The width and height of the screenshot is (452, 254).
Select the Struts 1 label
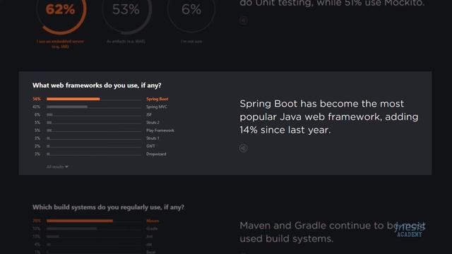(x=153, y=138)
